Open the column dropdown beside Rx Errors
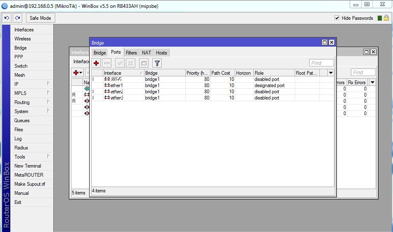This screenshot has width=393, height=232. (372, 83)
